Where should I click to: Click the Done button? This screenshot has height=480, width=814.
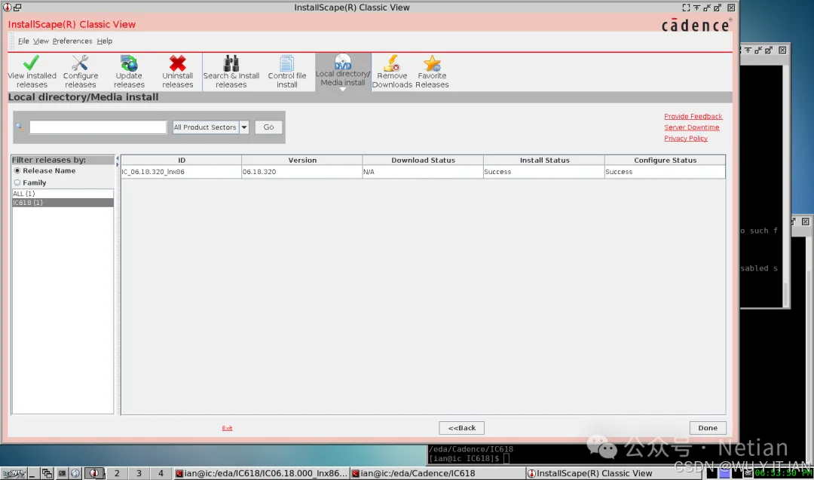708,428
